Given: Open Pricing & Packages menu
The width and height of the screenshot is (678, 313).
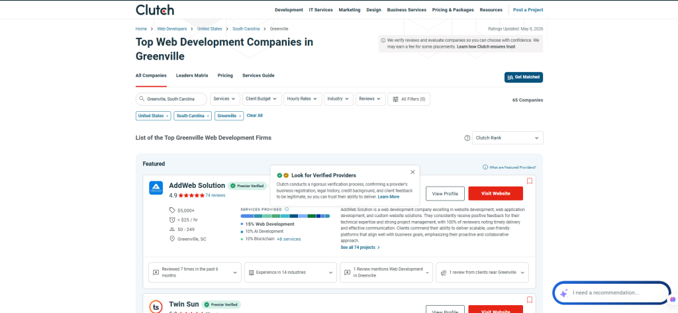Looking at the screenshot, I should pyautogui.click(x=453, y=10).
